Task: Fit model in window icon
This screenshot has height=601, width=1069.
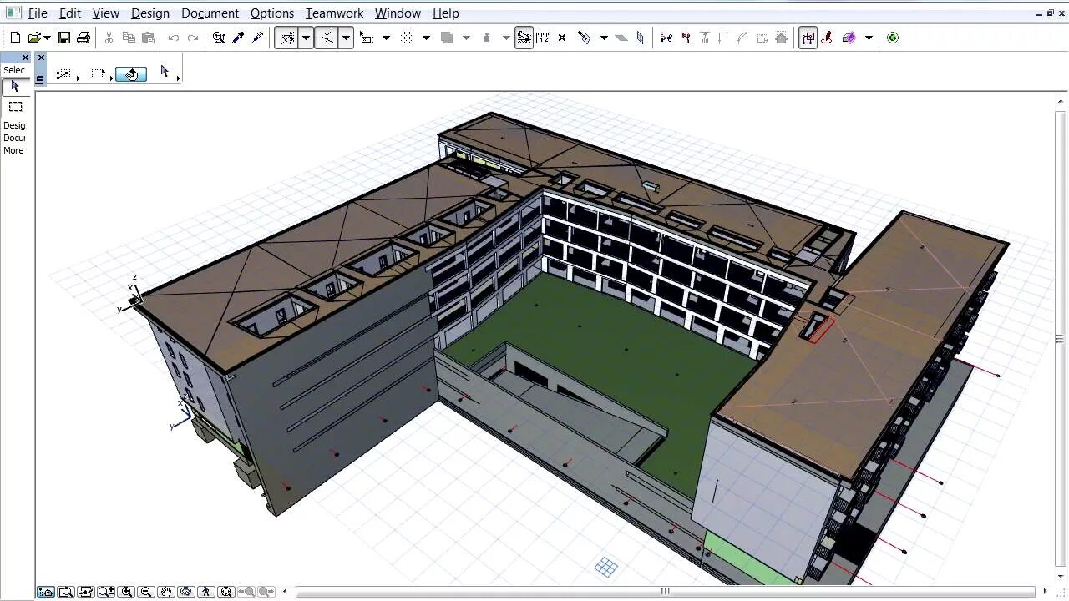Action: click(226, 592)
